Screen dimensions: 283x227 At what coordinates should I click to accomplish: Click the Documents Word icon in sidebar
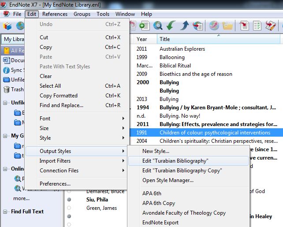coord(7,60)
